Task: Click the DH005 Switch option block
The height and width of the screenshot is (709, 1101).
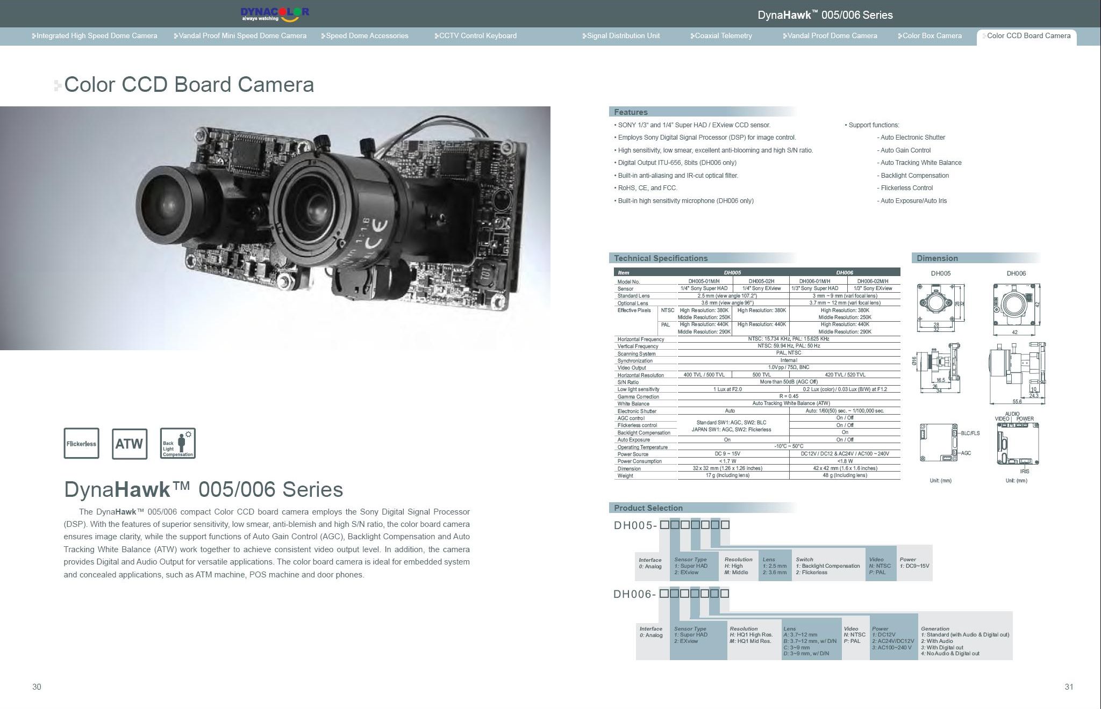Action: pos(828,565)
